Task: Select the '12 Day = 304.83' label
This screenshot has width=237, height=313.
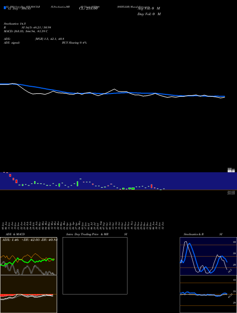Action: [19, 9]
